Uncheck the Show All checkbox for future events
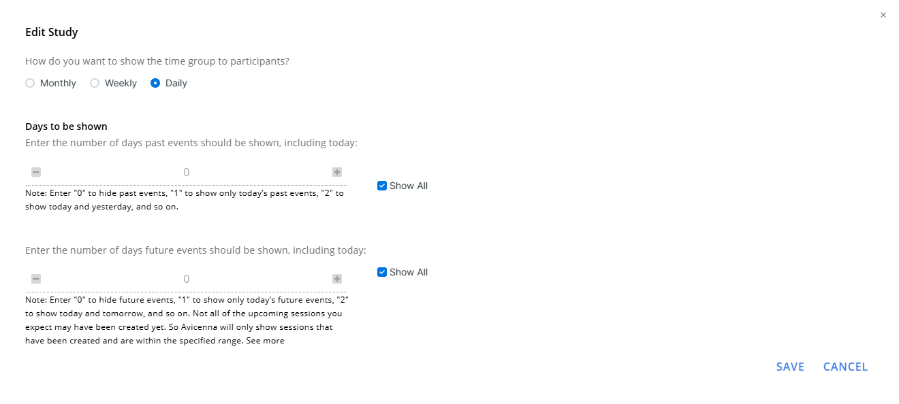Image resolution: width=899 pixels, height=404 pixels. pos(382,272)
